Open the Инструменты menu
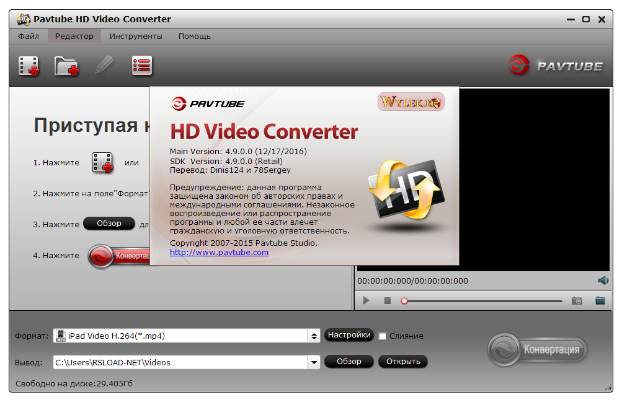The height and width of the screenshot is (400, 622). [136, 37]
